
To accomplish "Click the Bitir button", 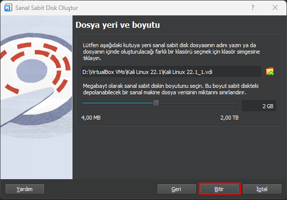I will pyautogui.click(x=219, y=189).
